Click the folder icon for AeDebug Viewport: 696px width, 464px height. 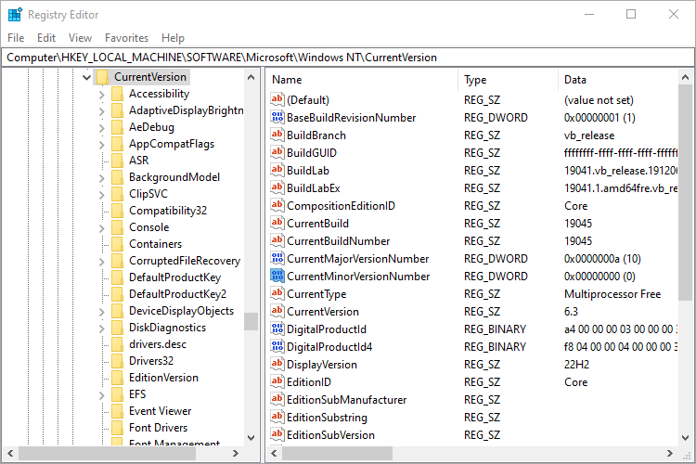coord(117,127)
